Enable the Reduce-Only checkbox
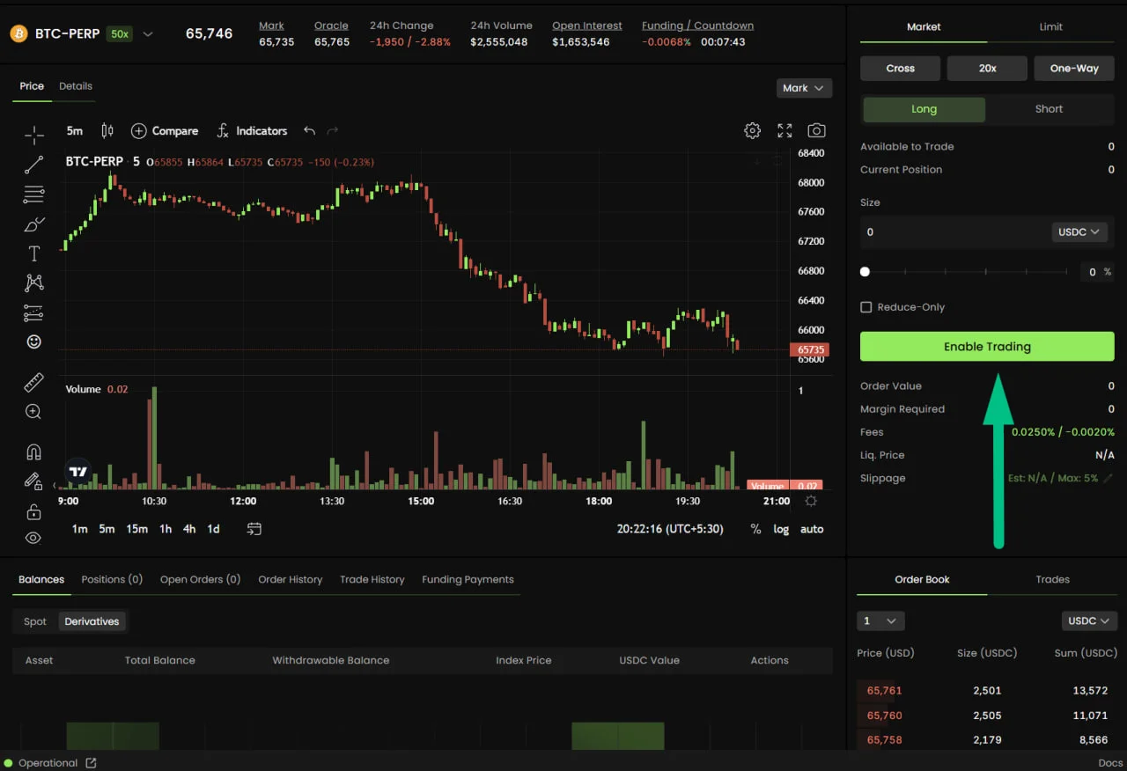 [x=866, y=307]
